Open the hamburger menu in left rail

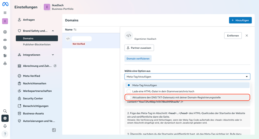point(5,13)
